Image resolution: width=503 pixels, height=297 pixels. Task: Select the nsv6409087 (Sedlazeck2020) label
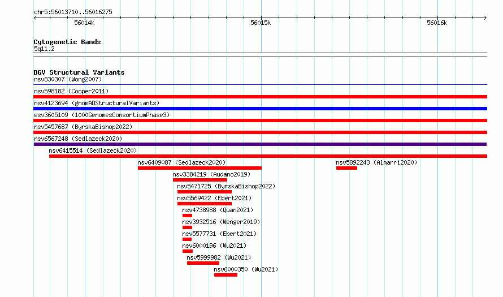tap(181, 162)
